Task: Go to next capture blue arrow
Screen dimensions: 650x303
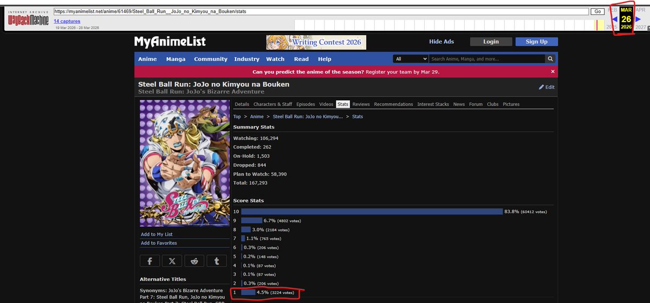Action: tap(638, 19)
